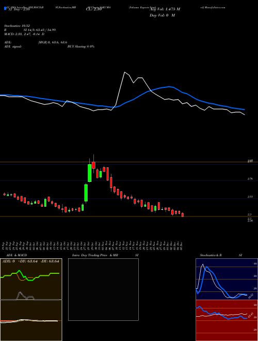Click the 65.45 RSI value label
The image size is (258, 341).
[x=251, y=315]
